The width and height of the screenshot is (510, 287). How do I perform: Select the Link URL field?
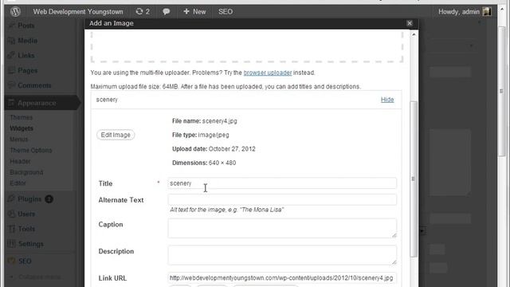click(x=282, y=278)
